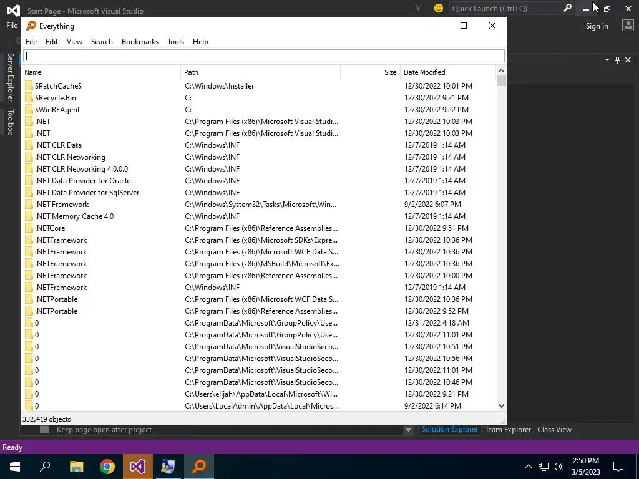Open Solution Explorer window position dropdown arrow

coord(607,60)
